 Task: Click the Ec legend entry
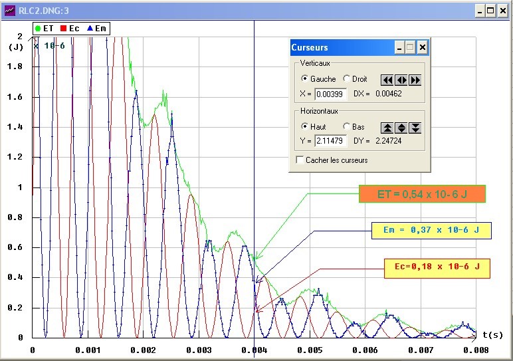70,29
